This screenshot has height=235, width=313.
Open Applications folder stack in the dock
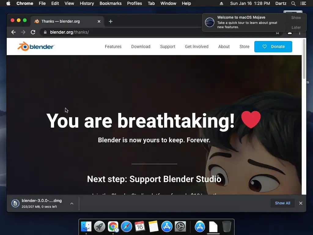pyautogui.click(x=200, y=227)
